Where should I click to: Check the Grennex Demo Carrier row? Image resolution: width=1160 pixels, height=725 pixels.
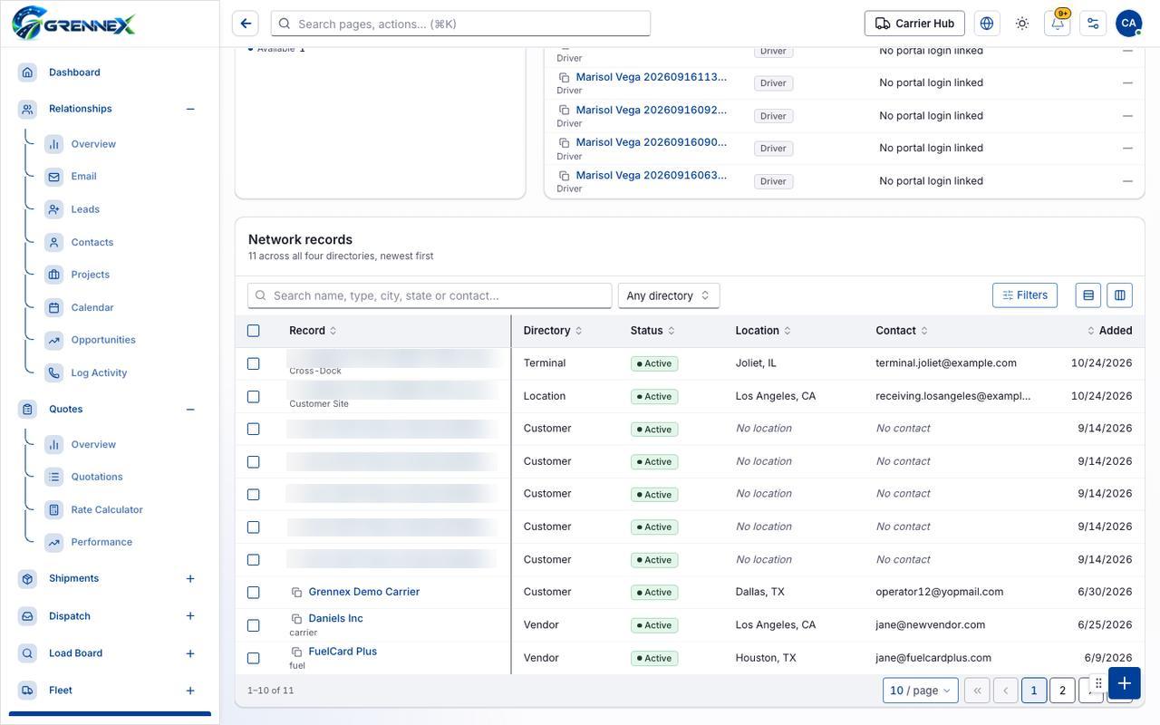[x=254, y=593]
